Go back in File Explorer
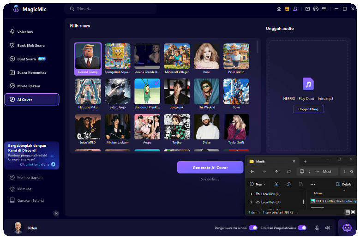The image size is (360, 240). click(x=252, y=172)
